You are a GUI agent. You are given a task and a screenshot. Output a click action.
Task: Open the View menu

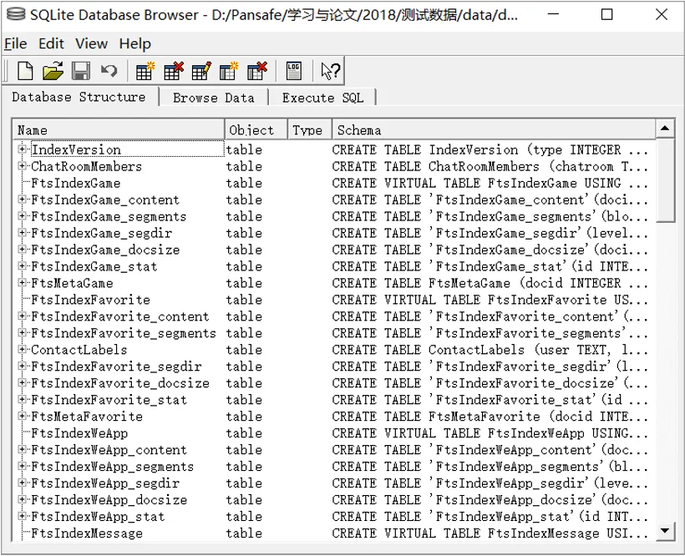[x=91, y=43]
